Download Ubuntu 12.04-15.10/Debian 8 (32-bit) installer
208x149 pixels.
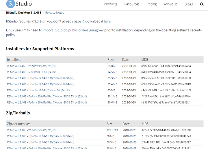pos(41,78)
